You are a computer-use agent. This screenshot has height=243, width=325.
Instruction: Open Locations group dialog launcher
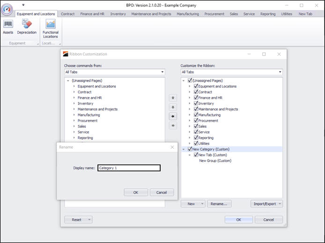click(x=59, y=44)
